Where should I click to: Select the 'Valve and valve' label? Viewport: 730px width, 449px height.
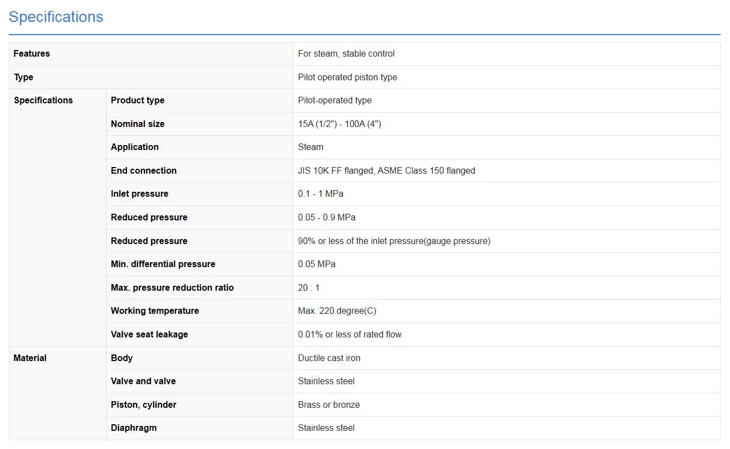point(143,381)
